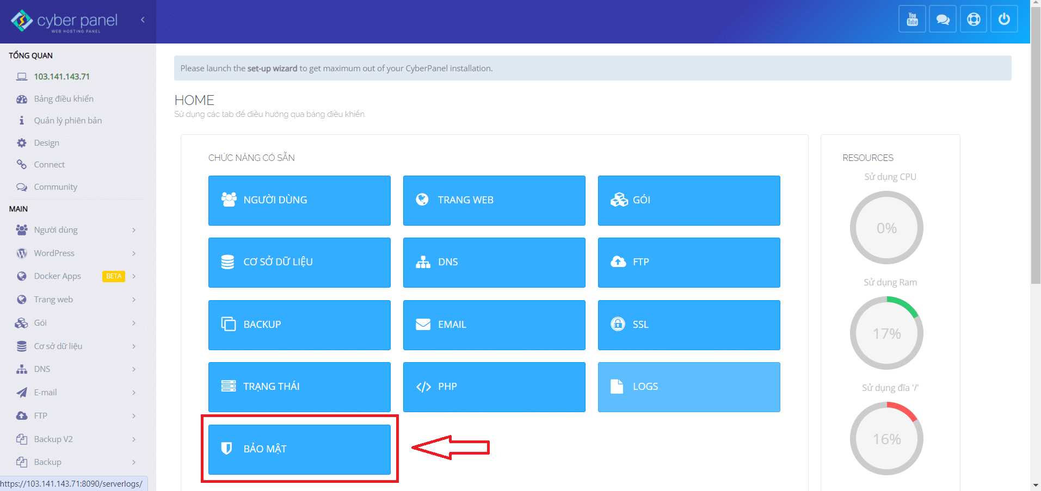The image size is (1041, 491).
Task: Open the BACKUP tile
Action: pyautogui.click(x=299, y=325)
